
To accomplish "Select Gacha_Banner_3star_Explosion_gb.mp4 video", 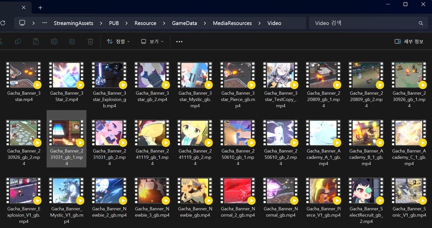I will coord(109,85).
